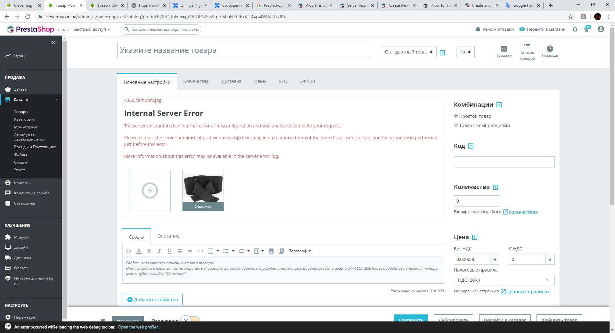Open the Параграф format dropdown
Viewport: 615px width, 333px height.
point(299,251)
